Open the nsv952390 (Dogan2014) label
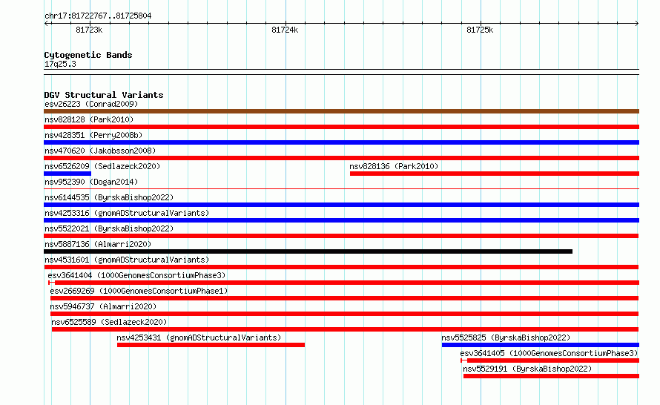The height and width of the screenshot is (405, 660). (91, 182)
